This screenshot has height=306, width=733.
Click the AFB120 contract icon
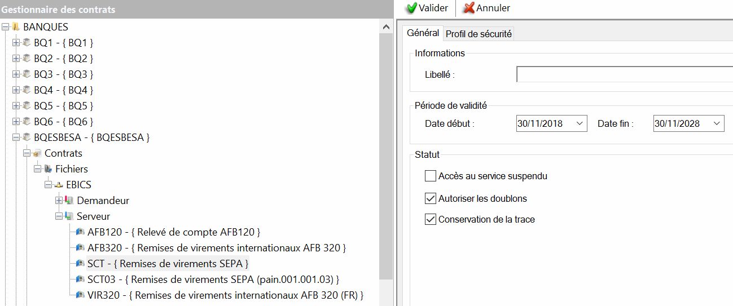tap(80, 232)
